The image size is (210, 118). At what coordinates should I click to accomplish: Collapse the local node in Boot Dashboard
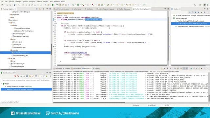point(2,84)
